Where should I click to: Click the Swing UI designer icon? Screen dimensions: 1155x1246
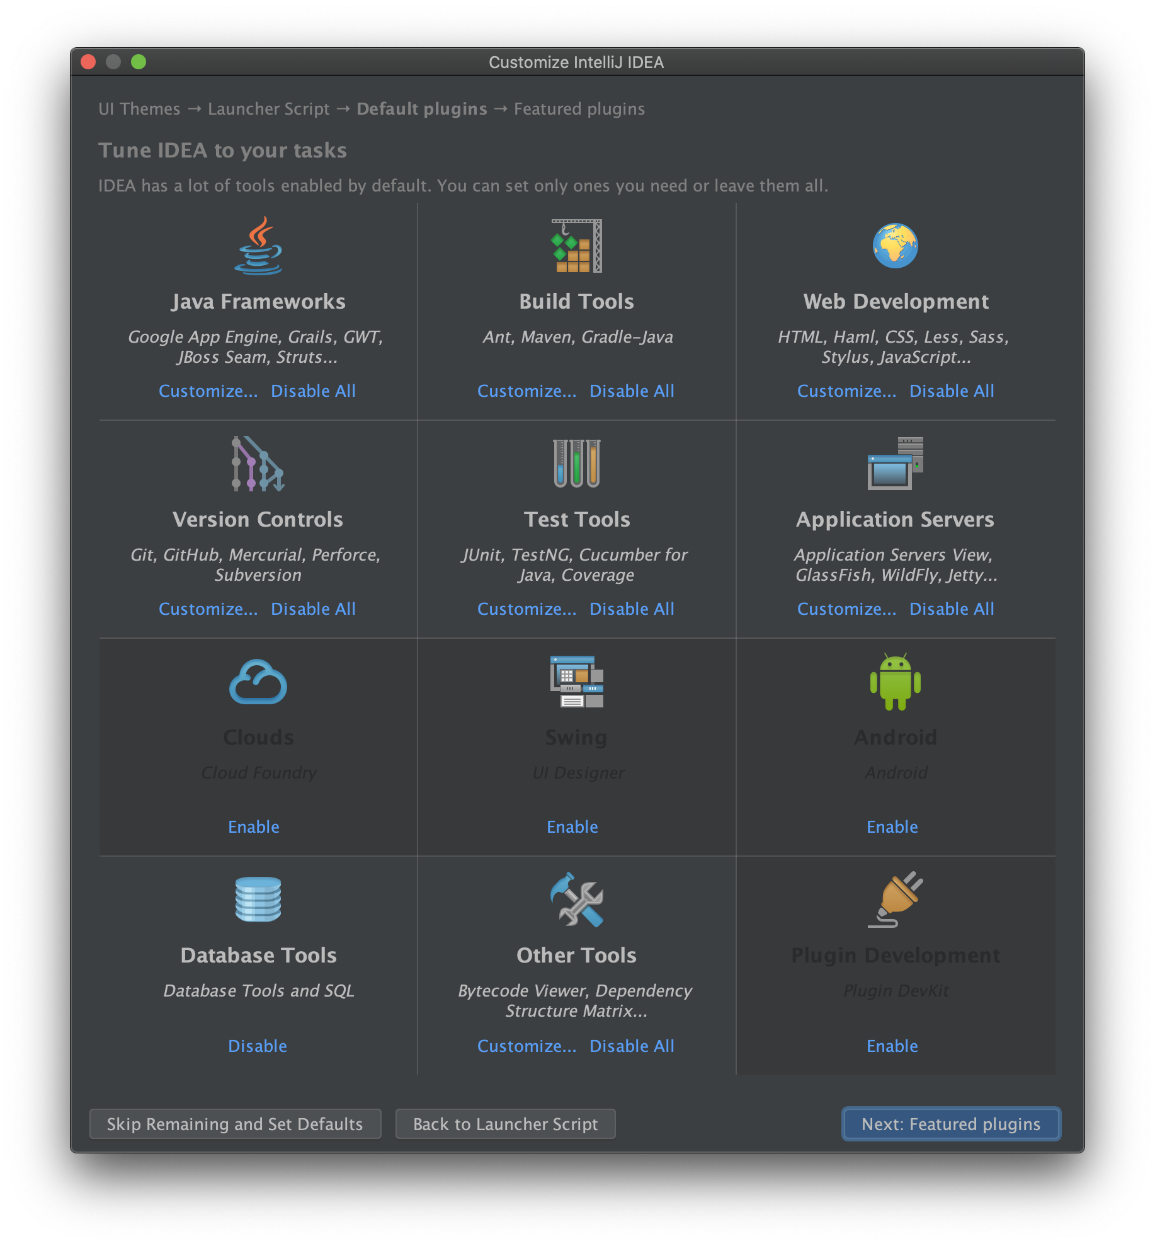(576, 682)
